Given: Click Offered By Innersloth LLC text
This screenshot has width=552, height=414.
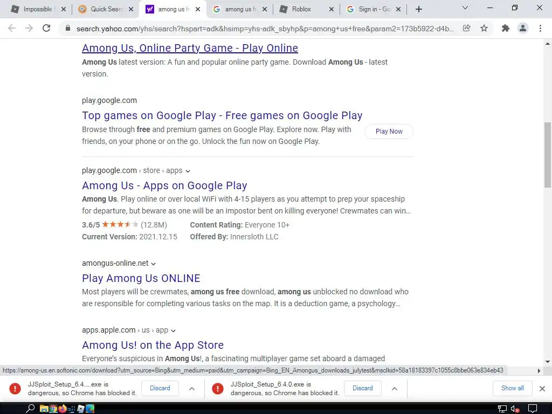Looking at the screenshot, I should pyautogui.click(x=234, y=237).
